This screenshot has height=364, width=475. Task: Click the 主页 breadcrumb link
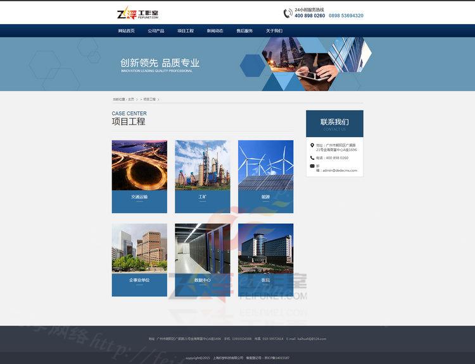coord(131,99)
